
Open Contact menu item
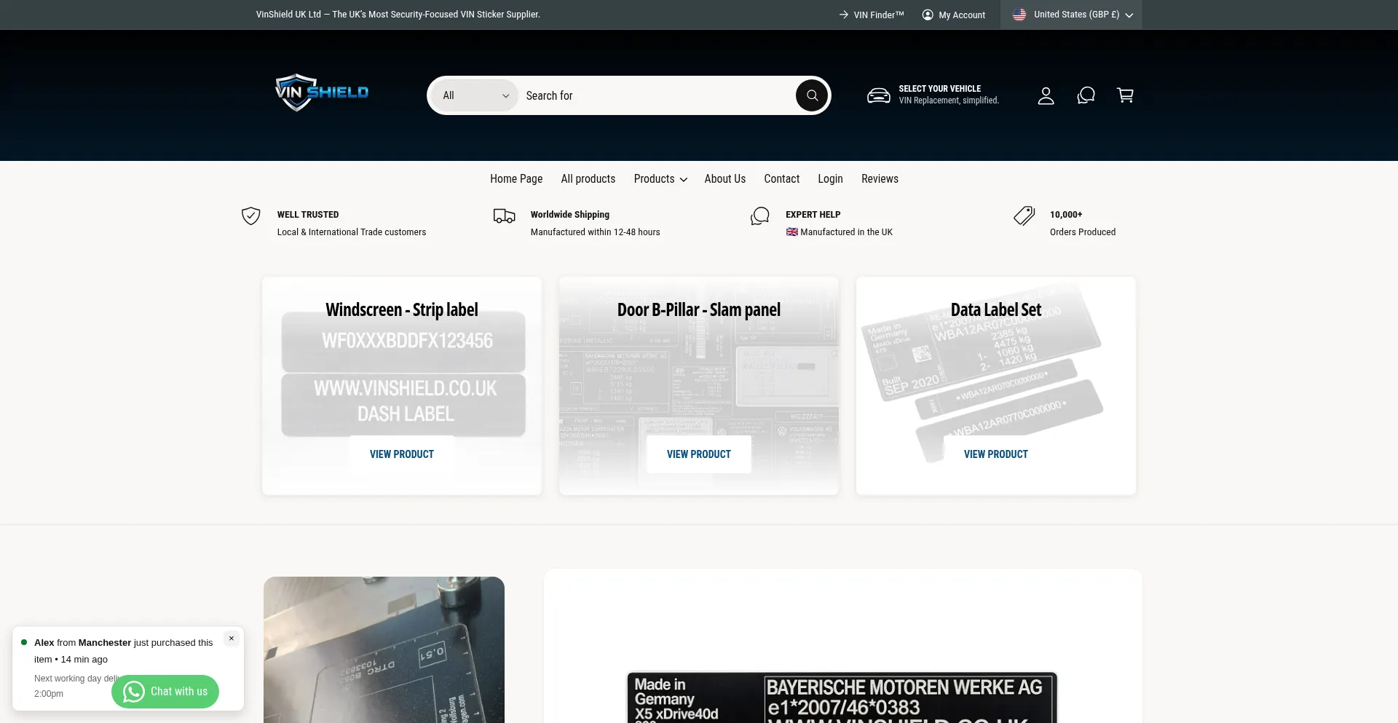[x=782, y=179]
